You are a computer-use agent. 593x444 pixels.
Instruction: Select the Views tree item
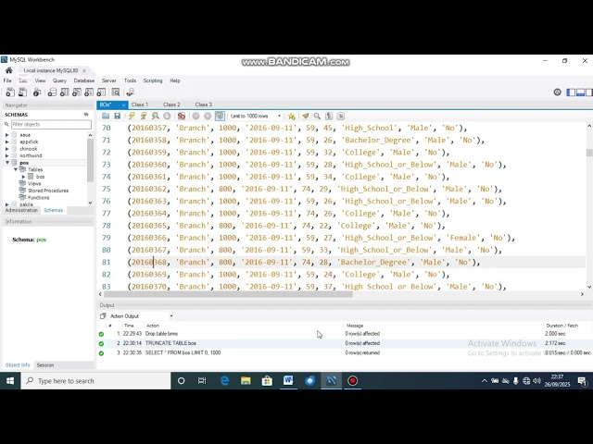point(34,183)
